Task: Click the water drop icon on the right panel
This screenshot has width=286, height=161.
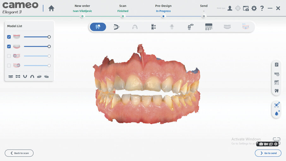Action: click(x=277, y=113)
